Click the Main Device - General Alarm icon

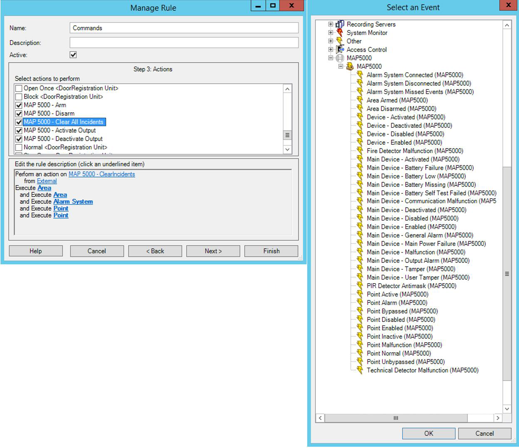coord(360,235)
